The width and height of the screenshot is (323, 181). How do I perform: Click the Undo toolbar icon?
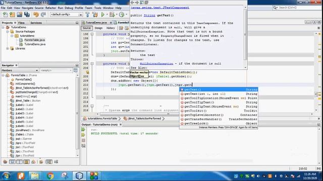coord(36,15)
